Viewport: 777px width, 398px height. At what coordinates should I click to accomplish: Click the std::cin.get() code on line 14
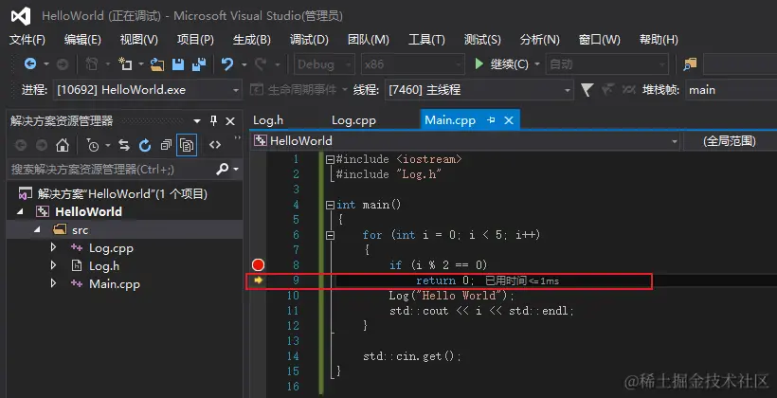point(412,356)
